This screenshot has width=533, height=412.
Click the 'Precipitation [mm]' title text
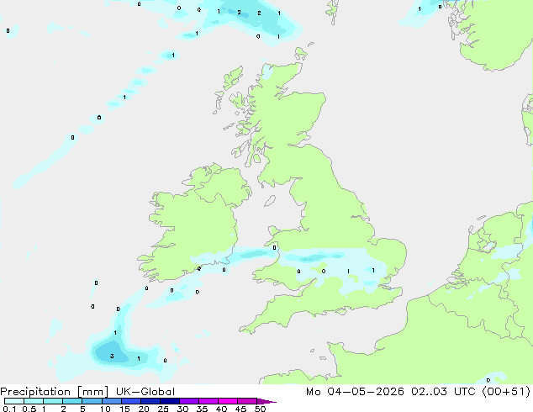[54, 392]
